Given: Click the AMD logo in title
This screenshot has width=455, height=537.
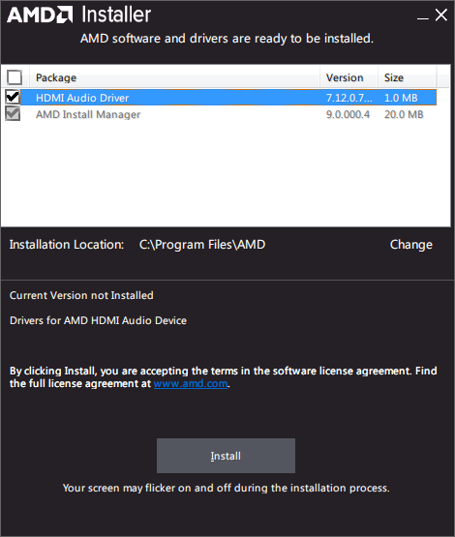Looking at the screenshot, I should 40,15.
